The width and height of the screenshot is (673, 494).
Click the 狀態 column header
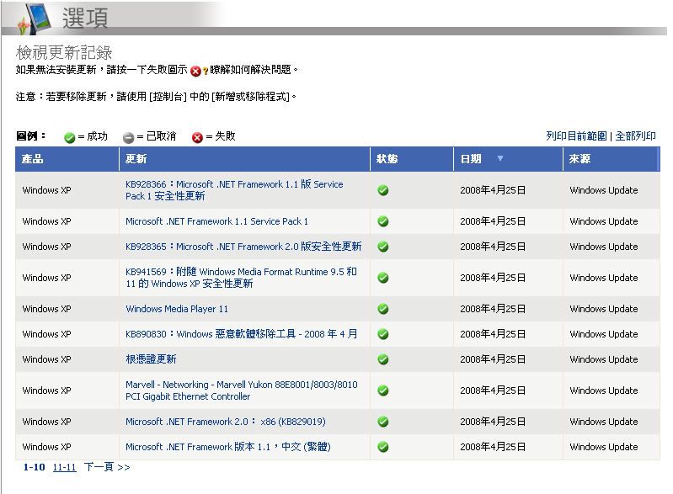click(387, 159)
